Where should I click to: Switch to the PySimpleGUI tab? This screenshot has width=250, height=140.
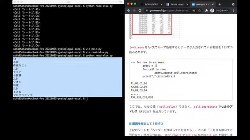pos(151,4)
